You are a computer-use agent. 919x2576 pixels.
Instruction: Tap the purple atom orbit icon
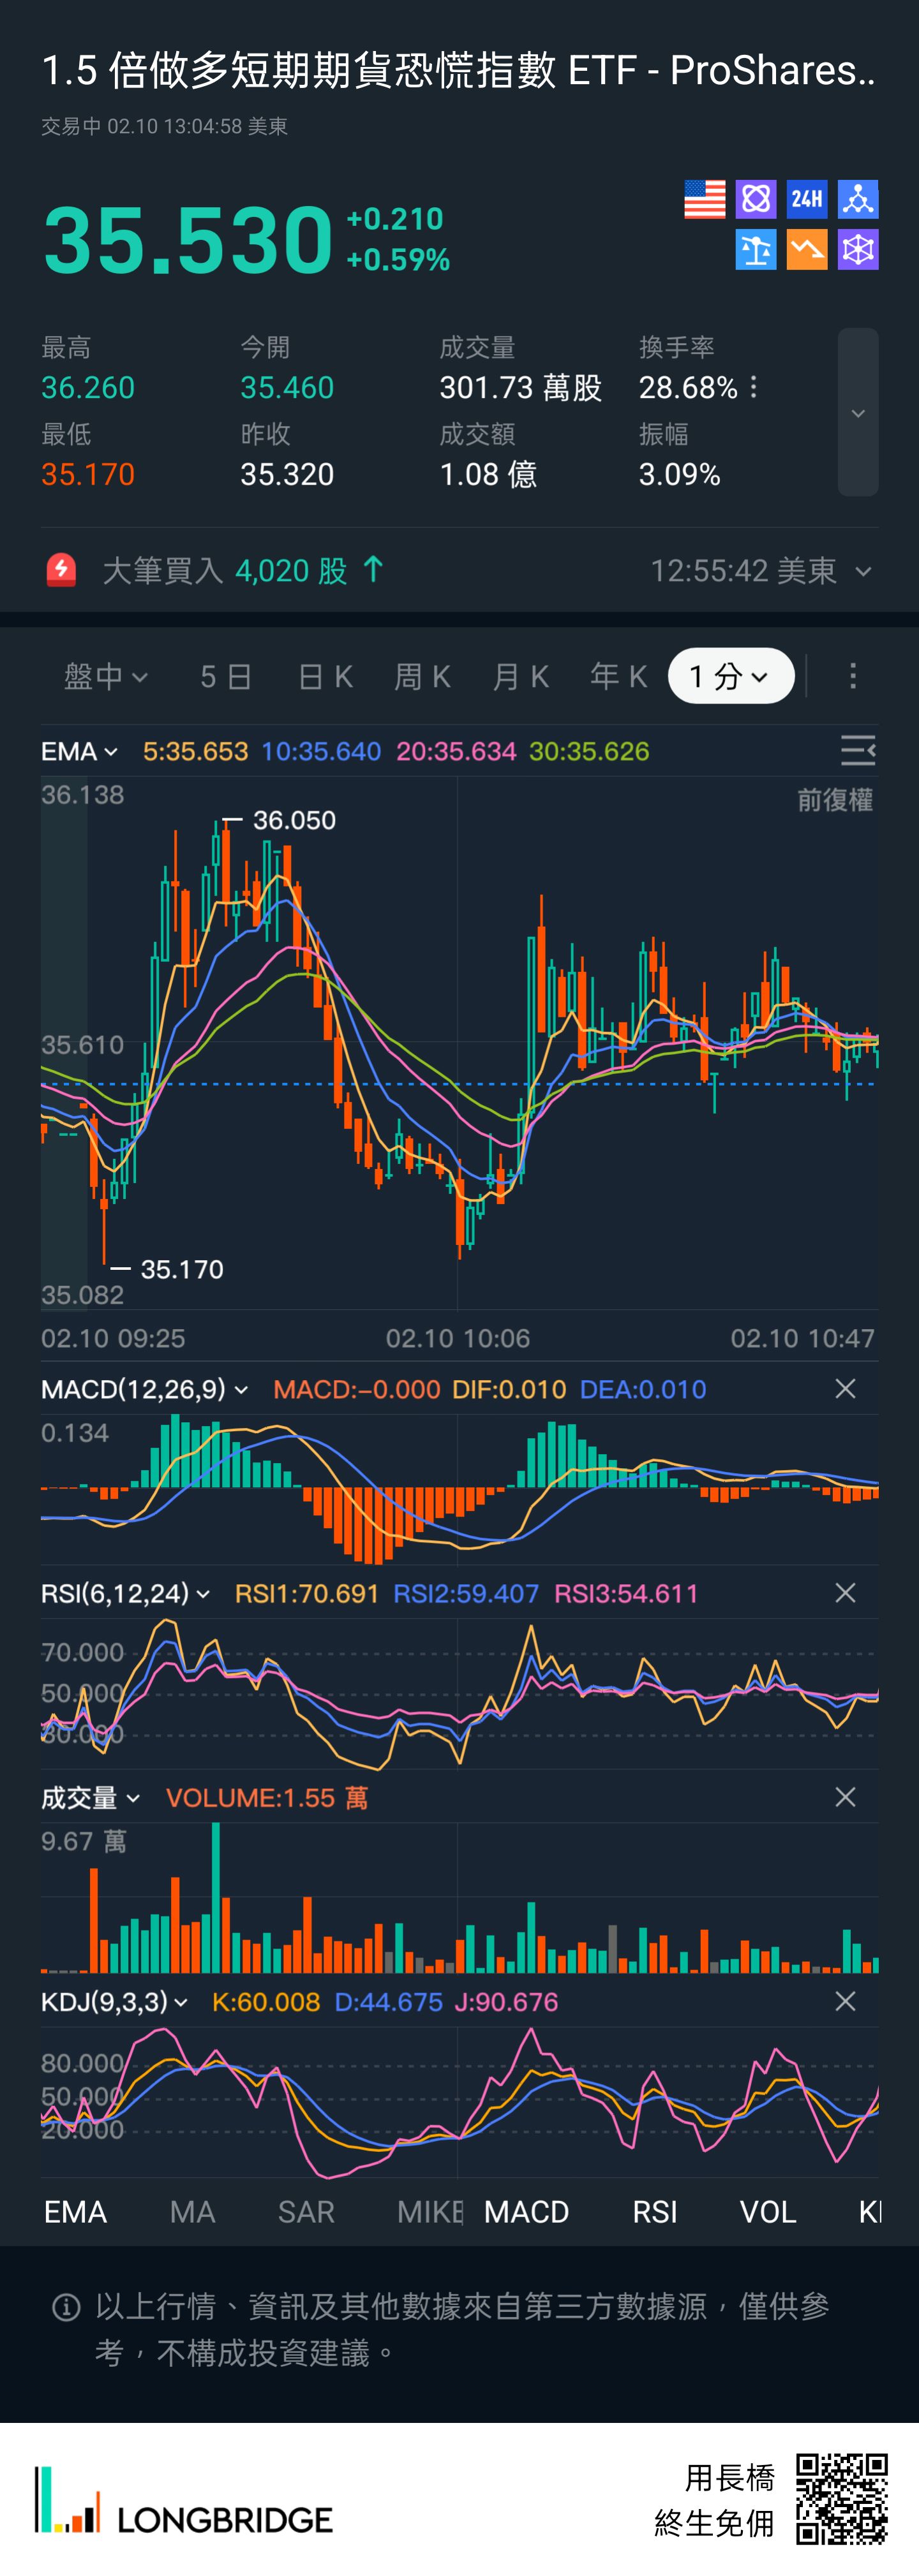click(756, 199)
